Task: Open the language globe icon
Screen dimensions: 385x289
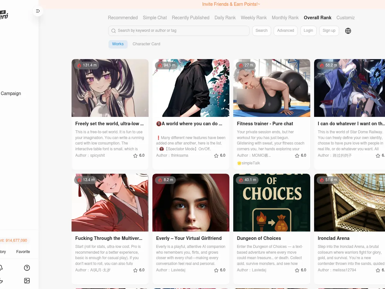Action: 348,31
